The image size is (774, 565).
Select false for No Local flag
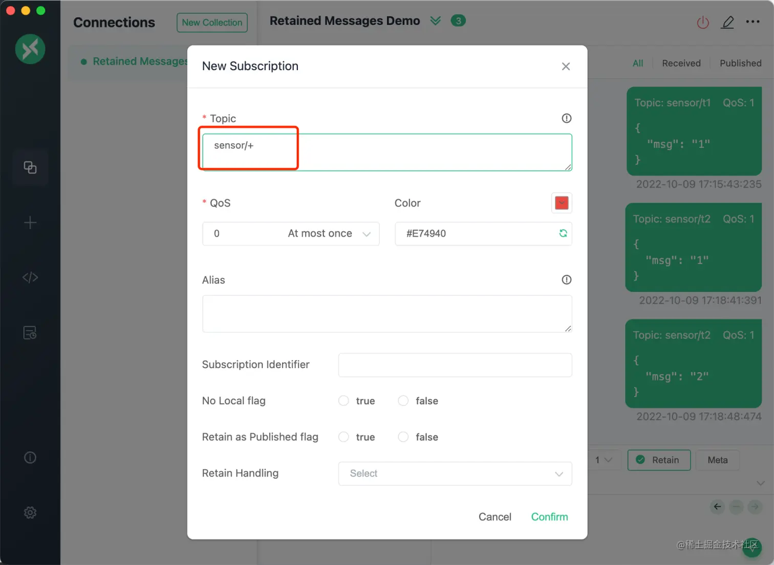[x=403, y=400]
